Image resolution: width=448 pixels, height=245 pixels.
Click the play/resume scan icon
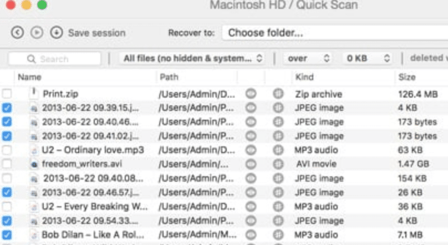point(37,33)
